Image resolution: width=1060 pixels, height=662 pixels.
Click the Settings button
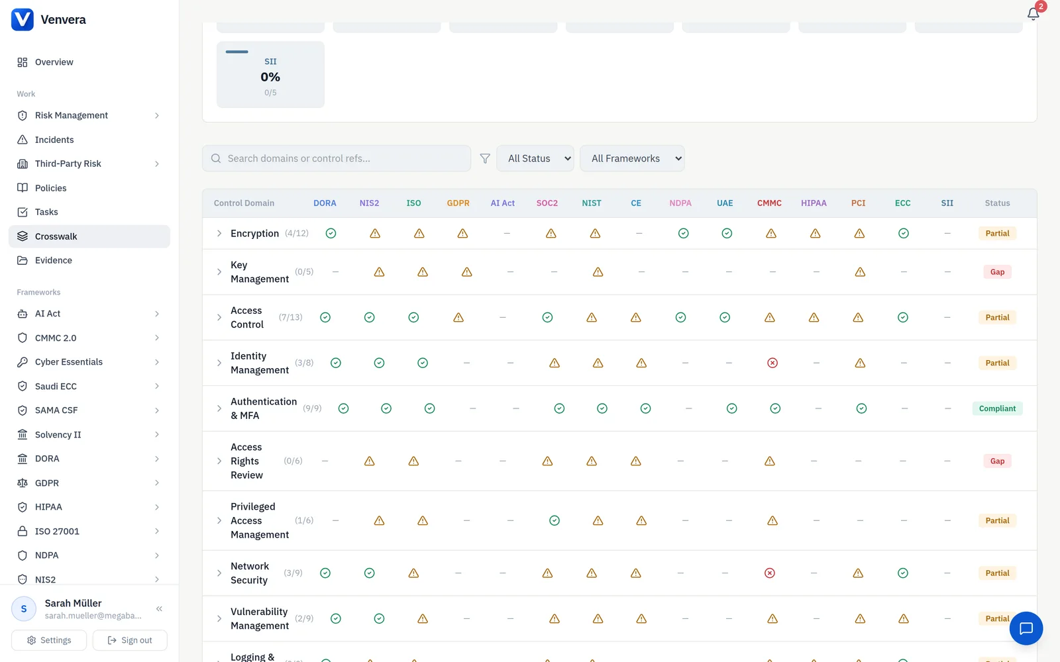[x=49, y=640]
